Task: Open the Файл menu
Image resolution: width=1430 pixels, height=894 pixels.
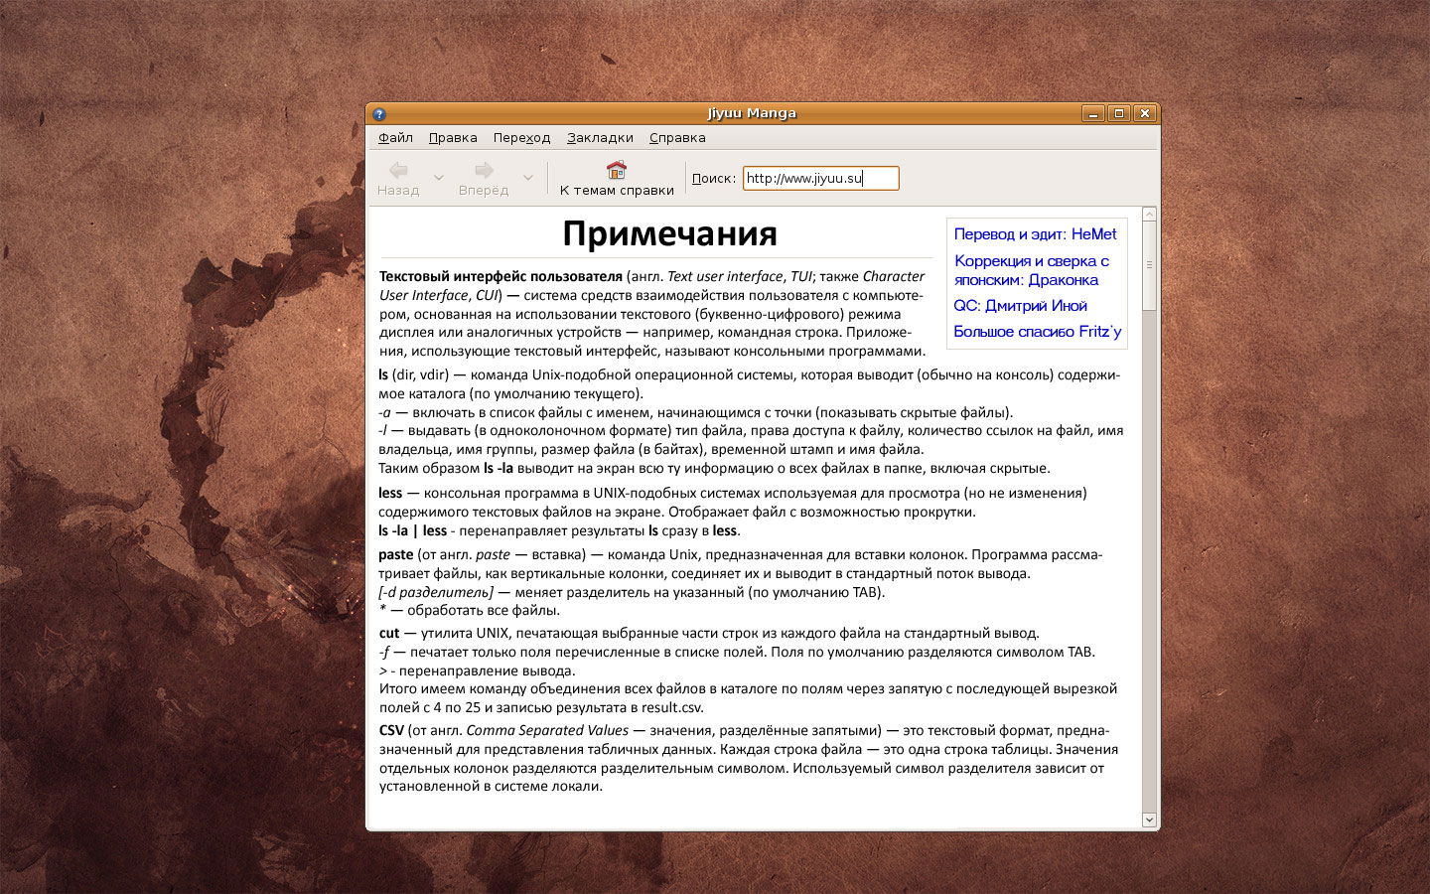Action: 395,138
